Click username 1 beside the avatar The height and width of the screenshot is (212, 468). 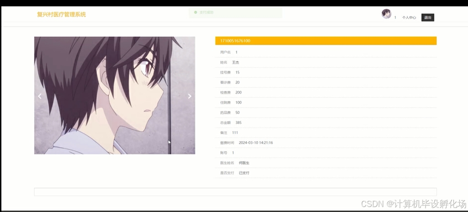pyautogui.click(x=395, y=18)
